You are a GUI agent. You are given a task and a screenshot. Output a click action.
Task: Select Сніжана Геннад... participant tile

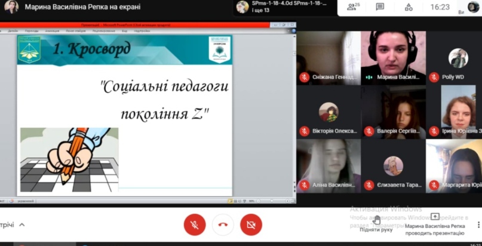click(329, 58)
